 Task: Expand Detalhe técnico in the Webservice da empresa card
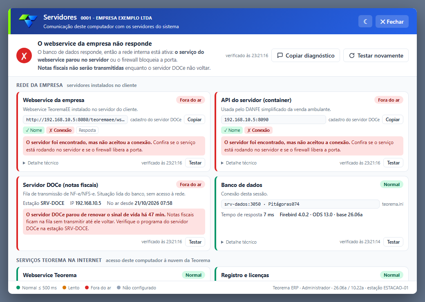[x=40, y=163]
